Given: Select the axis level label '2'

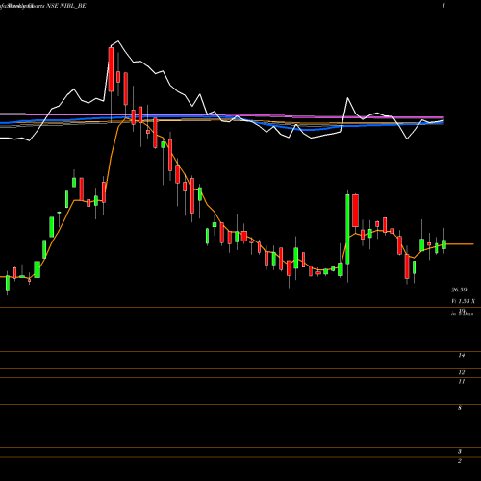Looking at the screenshot, I should (460, 461).
